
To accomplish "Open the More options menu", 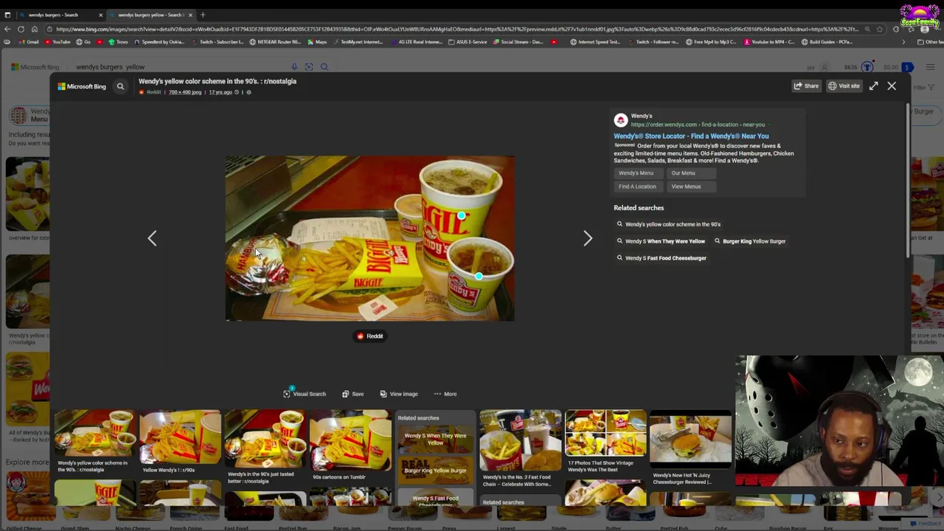I will click(x=445, y=394).
